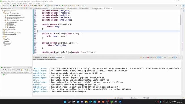185x104 pixels.
Task: Click the Boot Dashboard green toolbar icon
Action: [62, 5]
